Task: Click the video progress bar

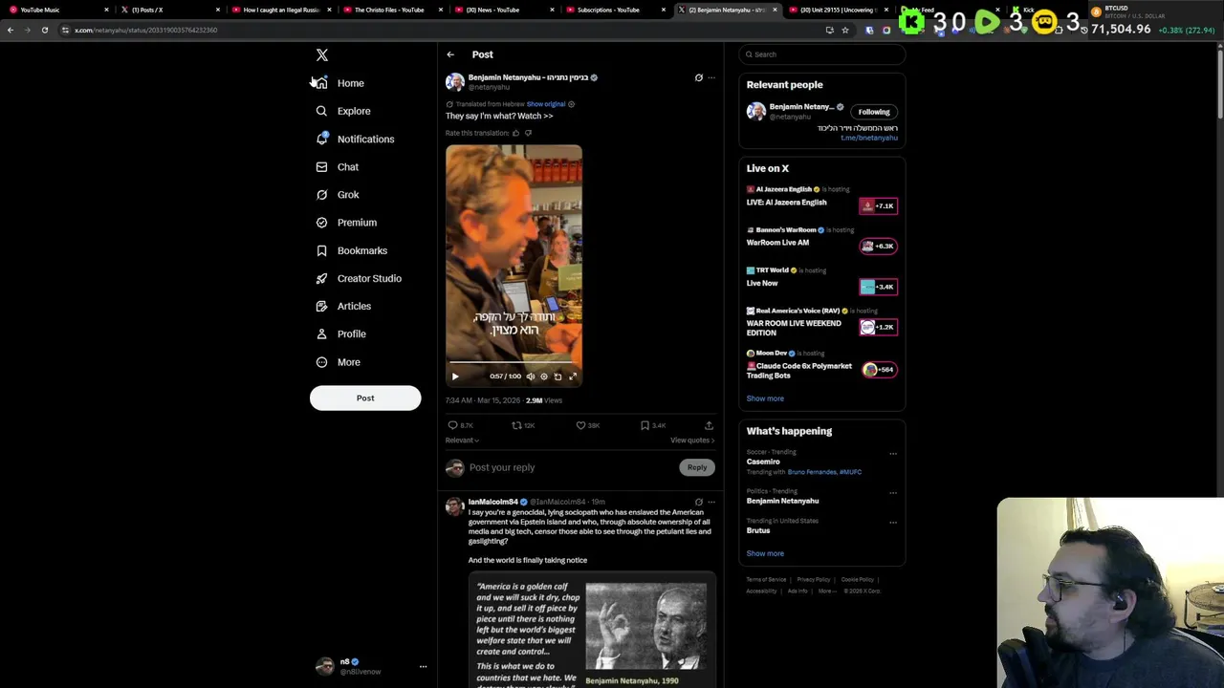Action: coord(514,364)
